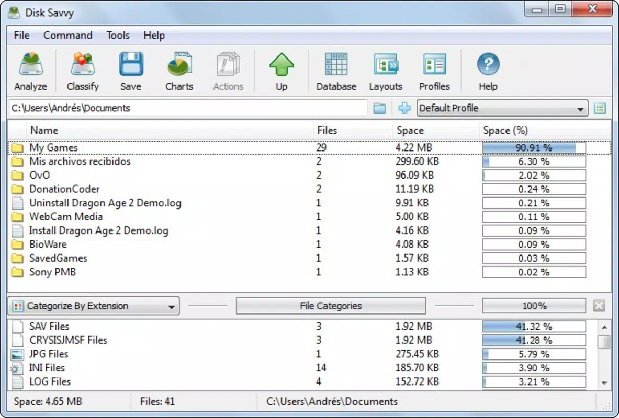
Task: Click the 100% filter button
Action: pos(534,306)
